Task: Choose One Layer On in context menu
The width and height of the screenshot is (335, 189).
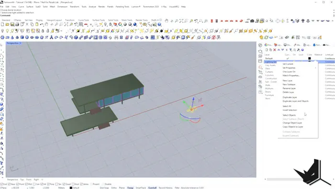Action: click(x=289, y=72)
